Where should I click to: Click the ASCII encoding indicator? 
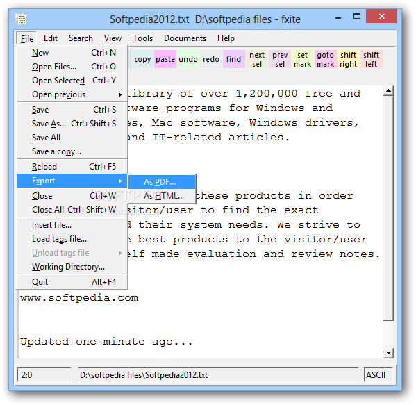pyautogui.click(x=378, y=374)
